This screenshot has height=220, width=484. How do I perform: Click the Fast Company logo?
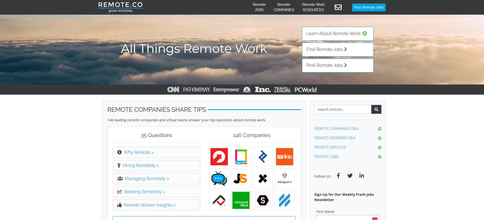[196, 90]
